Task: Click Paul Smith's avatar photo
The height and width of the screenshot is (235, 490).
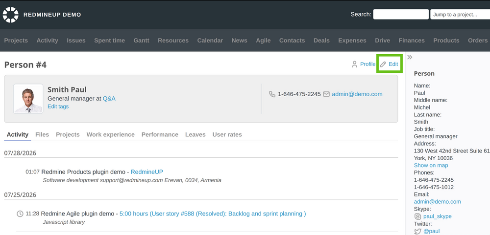Action: click(x=28, y=99)
